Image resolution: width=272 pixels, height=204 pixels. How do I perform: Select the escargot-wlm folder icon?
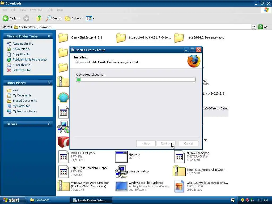tap(121, 38)
